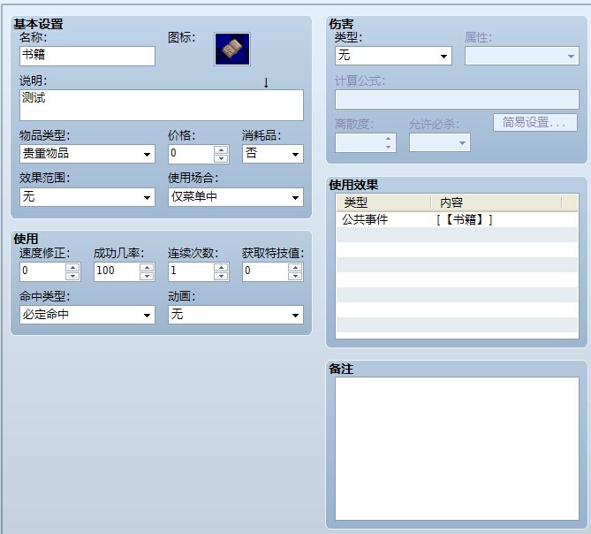591x534 pixels.
Task: Click the 连续次数 value field
Action: (x=191, y=271)
